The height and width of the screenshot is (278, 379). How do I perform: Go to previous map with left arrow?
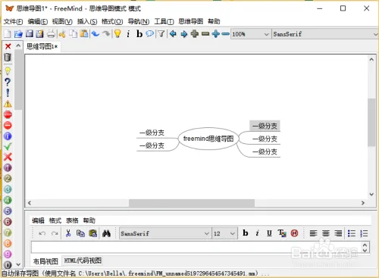pyautogui.click(x=173, y=33)
